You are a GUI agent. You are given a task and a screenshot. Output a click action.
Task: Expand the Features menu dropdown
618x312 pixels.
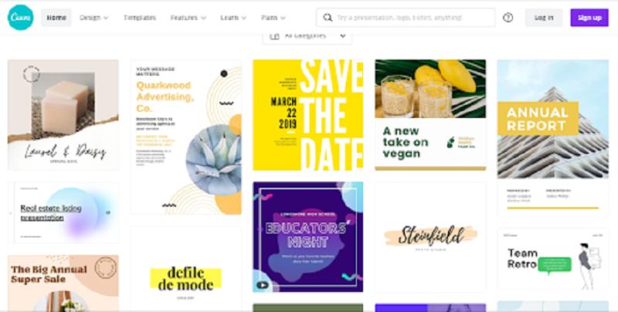tap(188, 18)
